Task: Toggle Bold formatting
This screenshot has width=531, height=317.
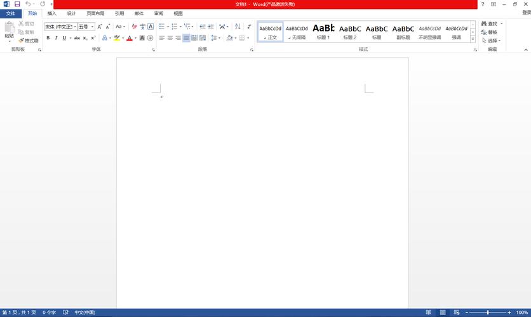Action: point(48,38)
